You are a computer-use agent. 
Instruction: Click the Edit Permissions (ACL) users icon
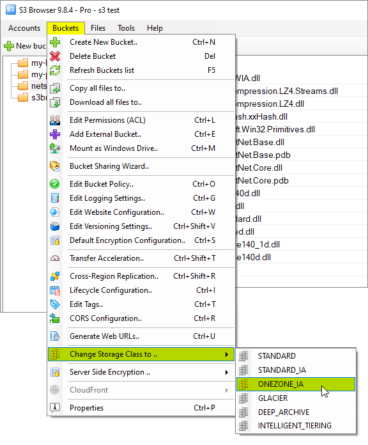(55, 120)
